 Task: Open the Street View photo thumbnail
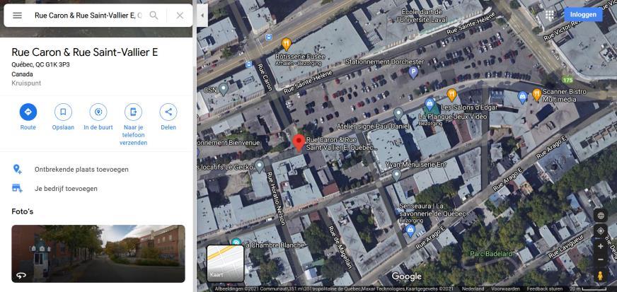pyautogui.click(x=98, y=254)
